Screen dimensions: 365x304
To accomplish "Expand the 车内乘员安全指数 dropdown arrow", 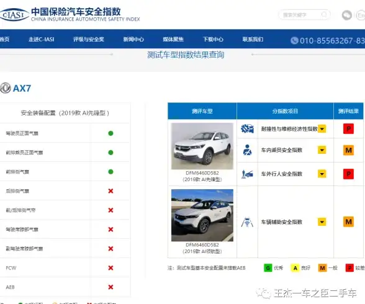I will (x=322, y=150).
